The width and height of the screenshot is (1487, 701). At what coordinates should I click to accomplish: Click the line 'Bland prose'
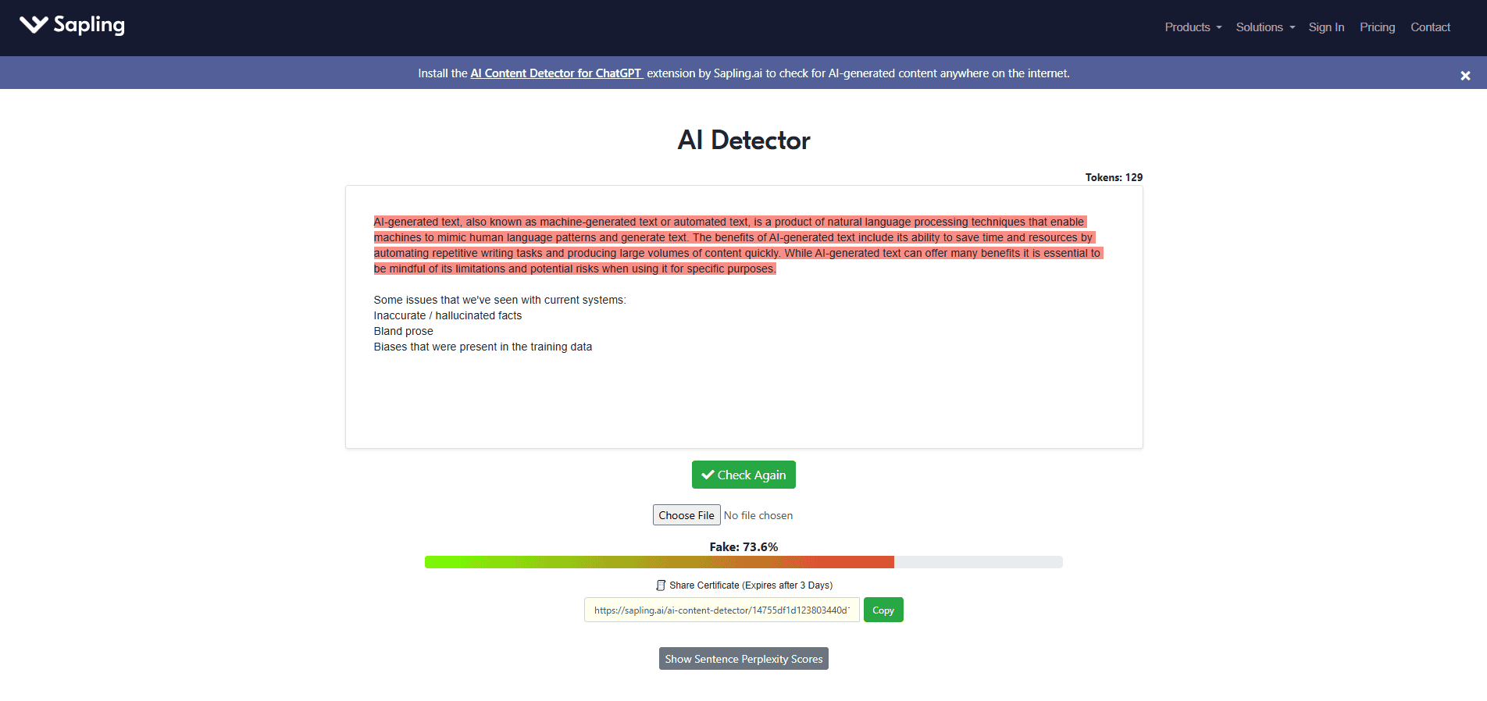click(403, 331)
